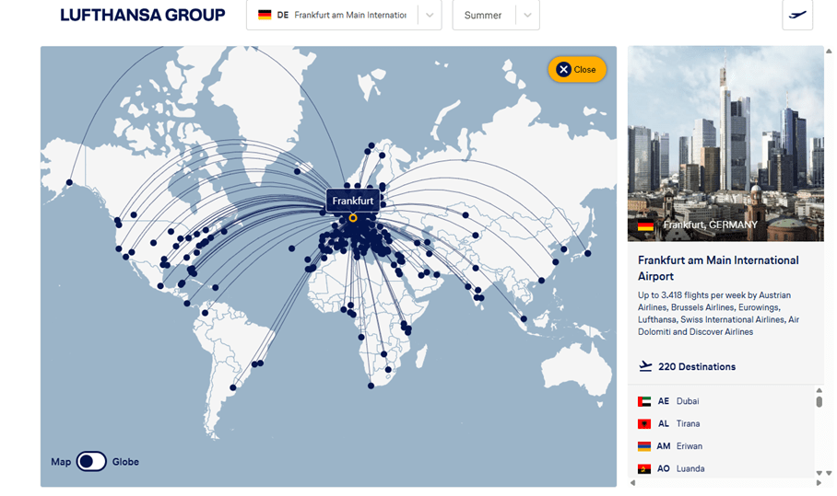The height and width of the screenshot is (496, 837).
Task: Click the Alaska destination dot
Action: (x=69, y=182)
